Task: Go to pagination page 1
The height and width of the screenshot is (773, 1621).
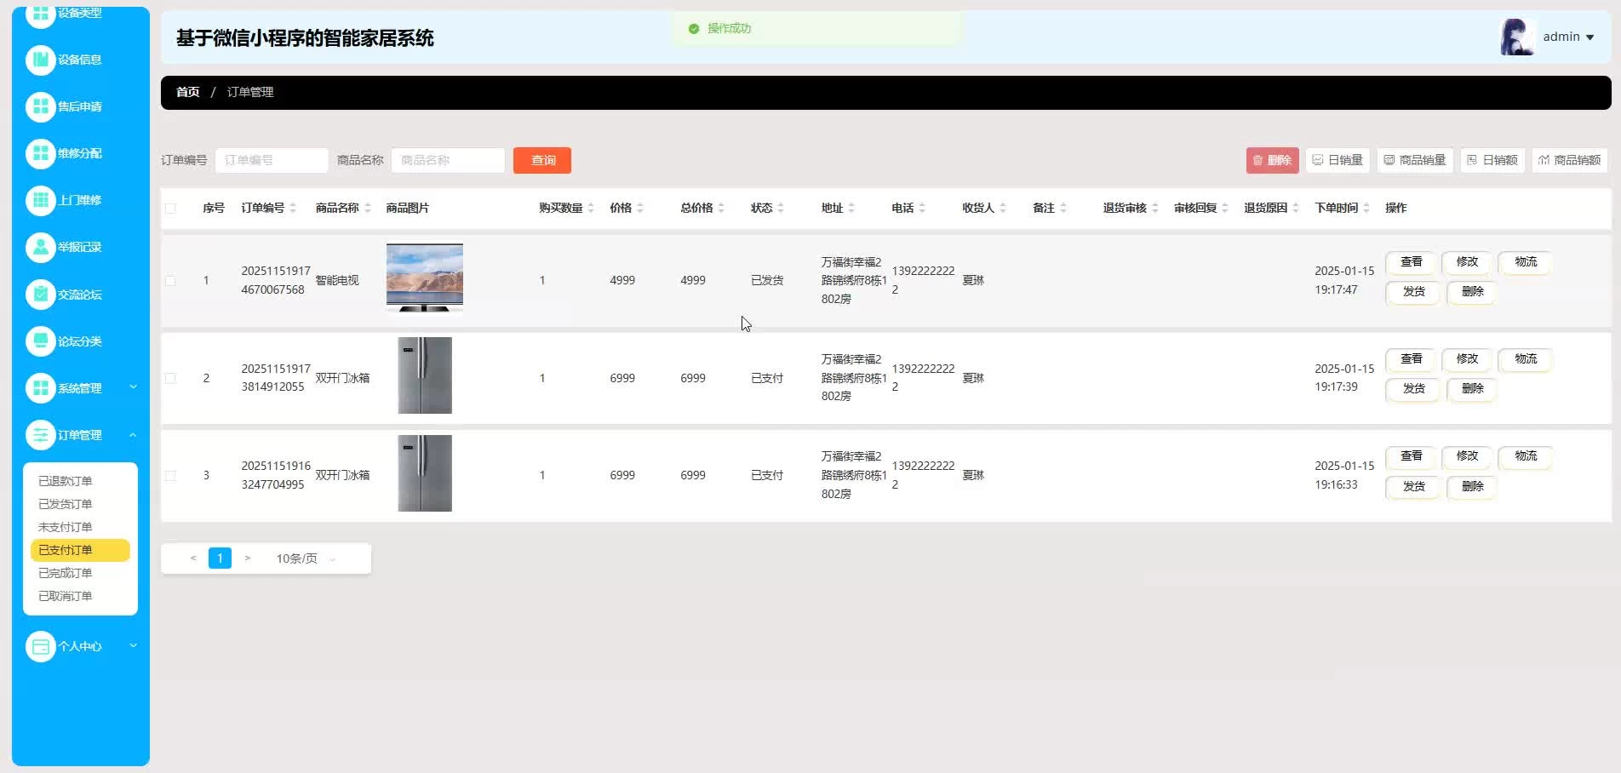Action: pos(220,558)
